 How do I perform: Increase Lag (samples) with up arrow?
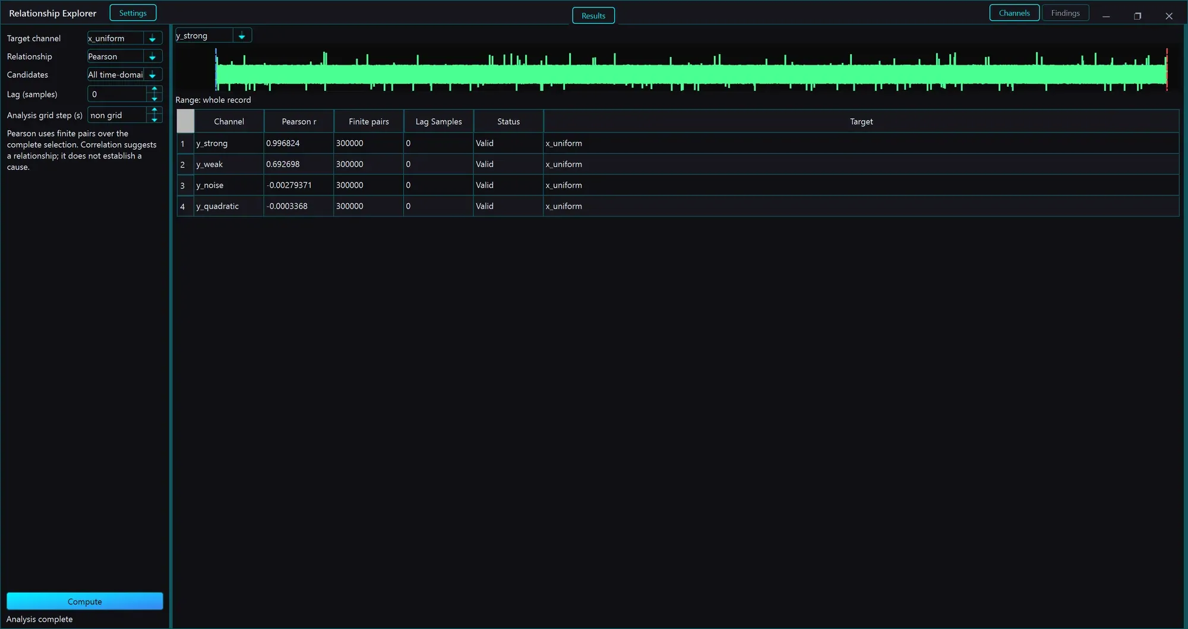[x=154, y=90]
